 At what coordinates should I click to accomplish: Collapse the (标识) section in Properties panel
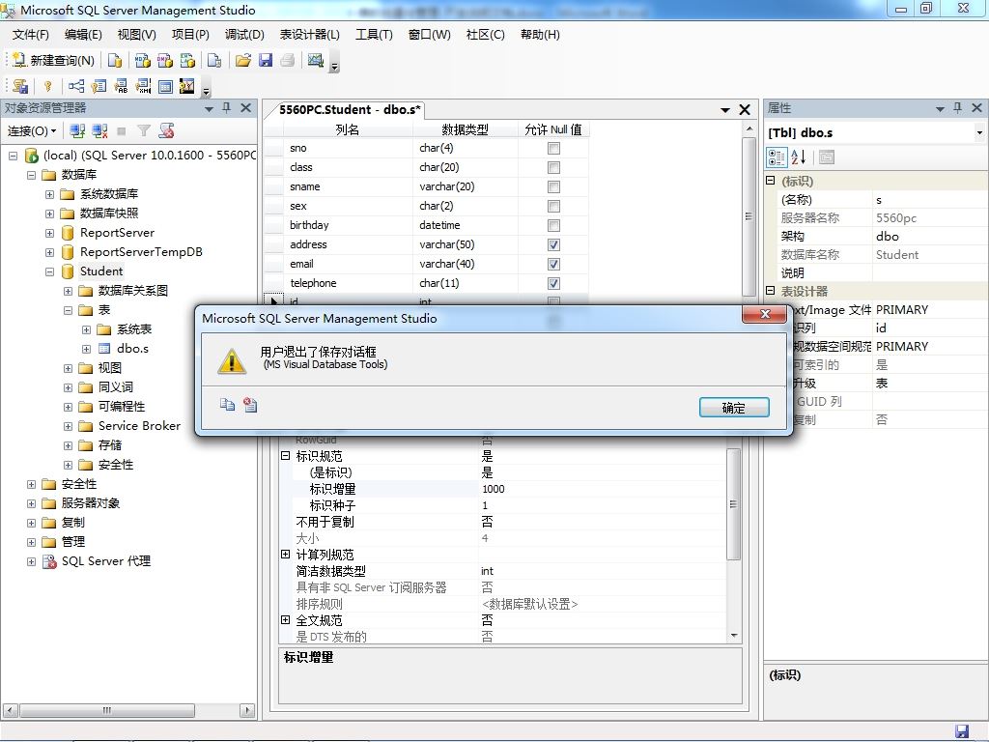click(x=770, y=181)
